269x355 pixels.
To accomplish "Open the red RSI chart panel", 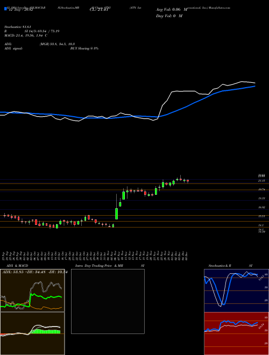I will coord(236,333).
